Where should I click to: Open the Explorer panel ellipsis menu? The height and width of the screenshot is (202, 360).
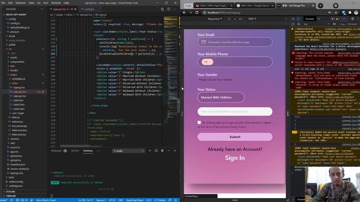[x=42, y=9]
